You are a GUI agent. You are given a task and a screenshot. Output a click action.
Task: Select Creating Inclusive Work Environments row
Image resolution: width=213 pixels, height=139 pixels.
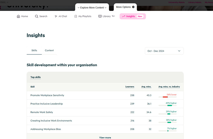pos(105,121)
